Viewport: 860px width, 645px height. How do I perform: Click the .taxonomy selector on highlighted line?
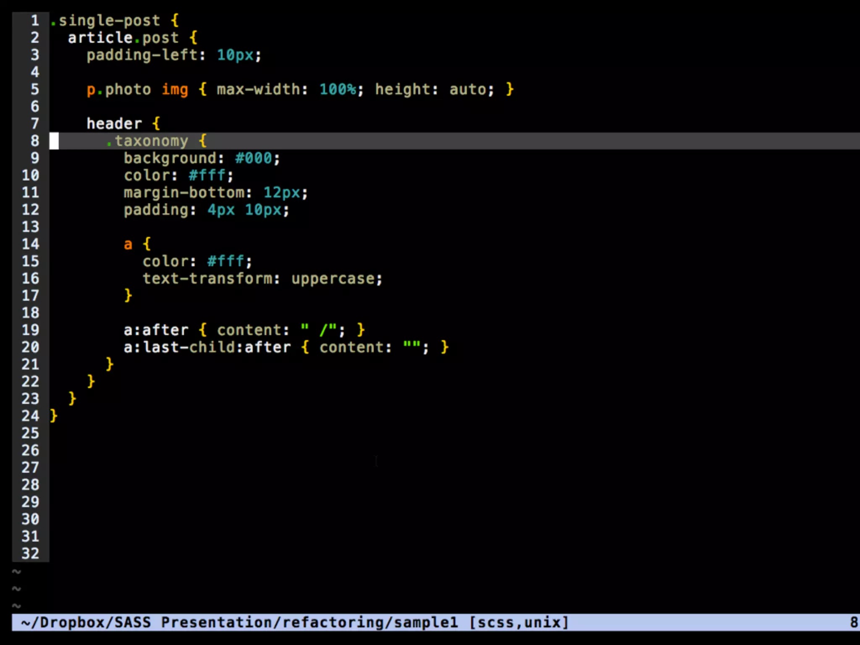(x=147, y=141)
